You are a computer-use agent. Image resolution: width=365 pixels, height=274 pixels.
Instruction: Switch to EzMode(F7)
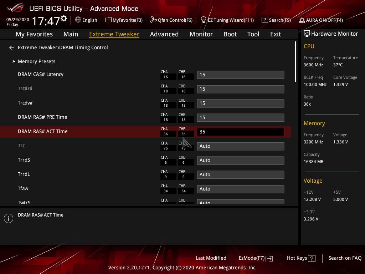252,258
